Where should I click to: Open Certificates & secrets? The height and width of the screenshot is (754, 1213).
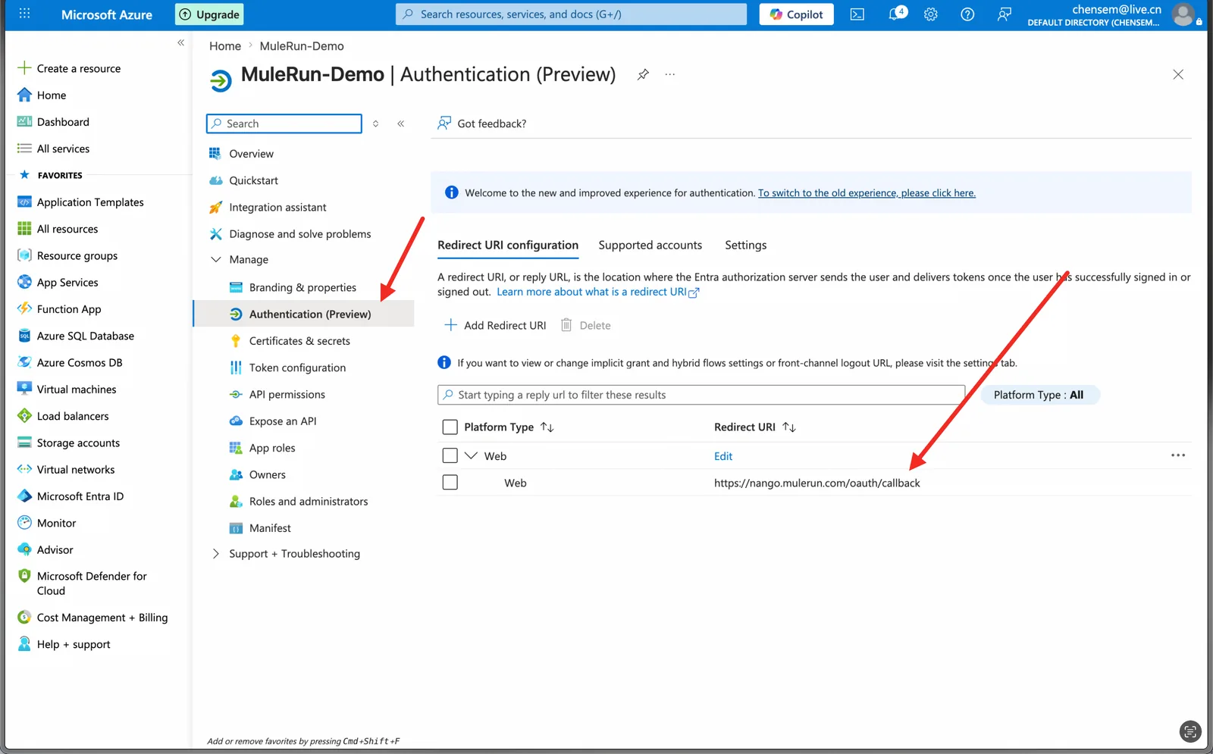click(x=299, y=341)
